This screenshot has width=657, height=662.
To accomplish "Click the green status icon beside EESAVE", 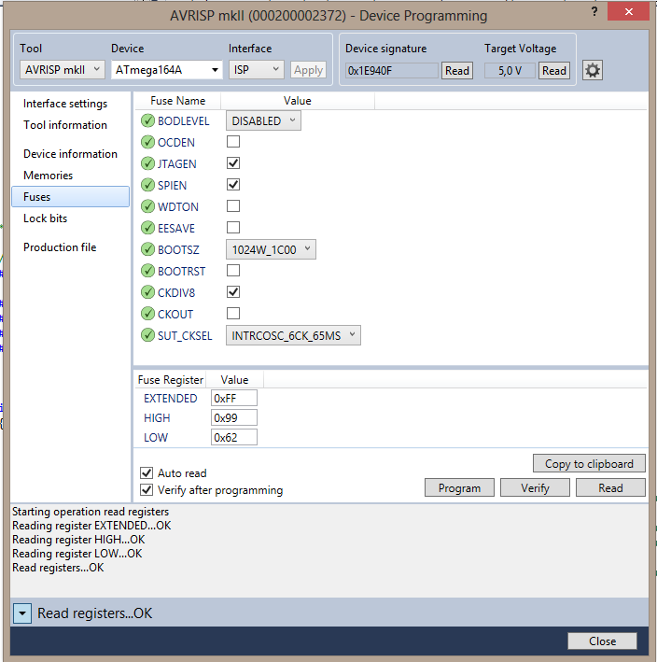I will (147, 228).
